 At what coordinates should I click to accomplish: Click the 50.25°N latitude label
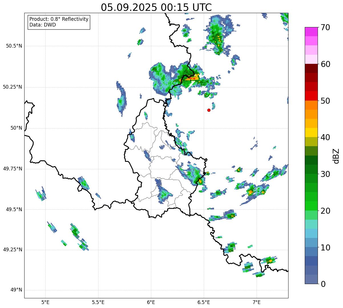coord(13,87)
